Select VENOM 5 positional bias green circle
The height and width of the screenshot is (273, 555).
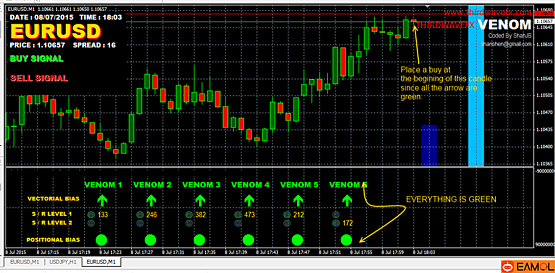[x=297, y=240]
